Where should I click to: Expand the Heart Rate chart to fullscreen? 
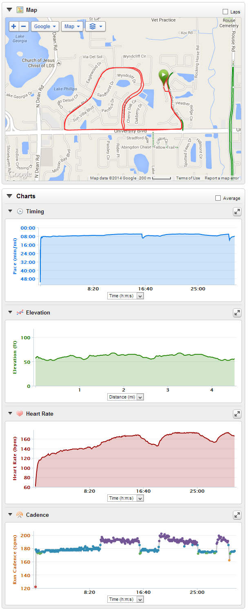point(237,414)
